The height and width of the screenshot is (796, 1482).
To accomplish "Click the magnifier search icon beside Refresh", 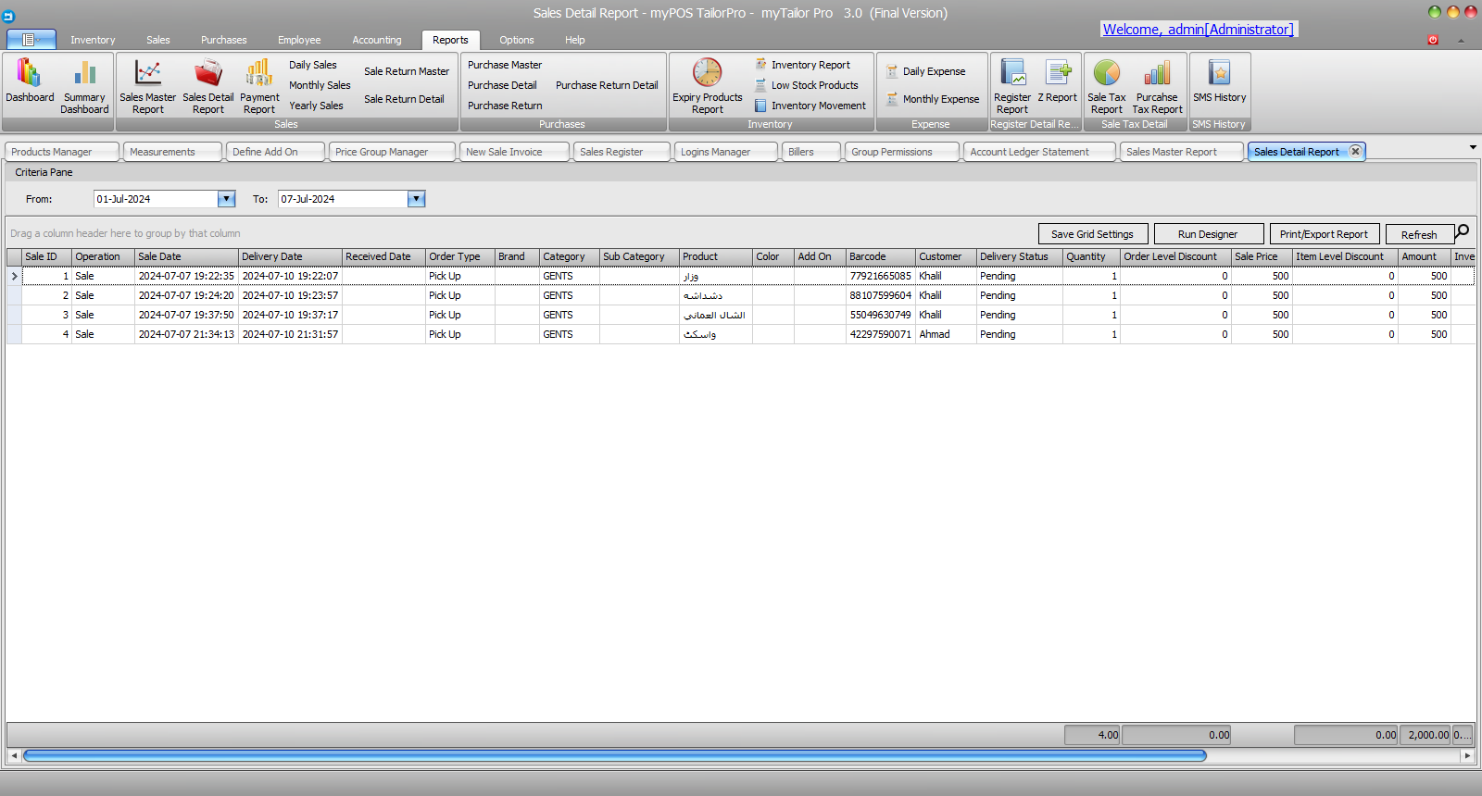I will 1463,231.
